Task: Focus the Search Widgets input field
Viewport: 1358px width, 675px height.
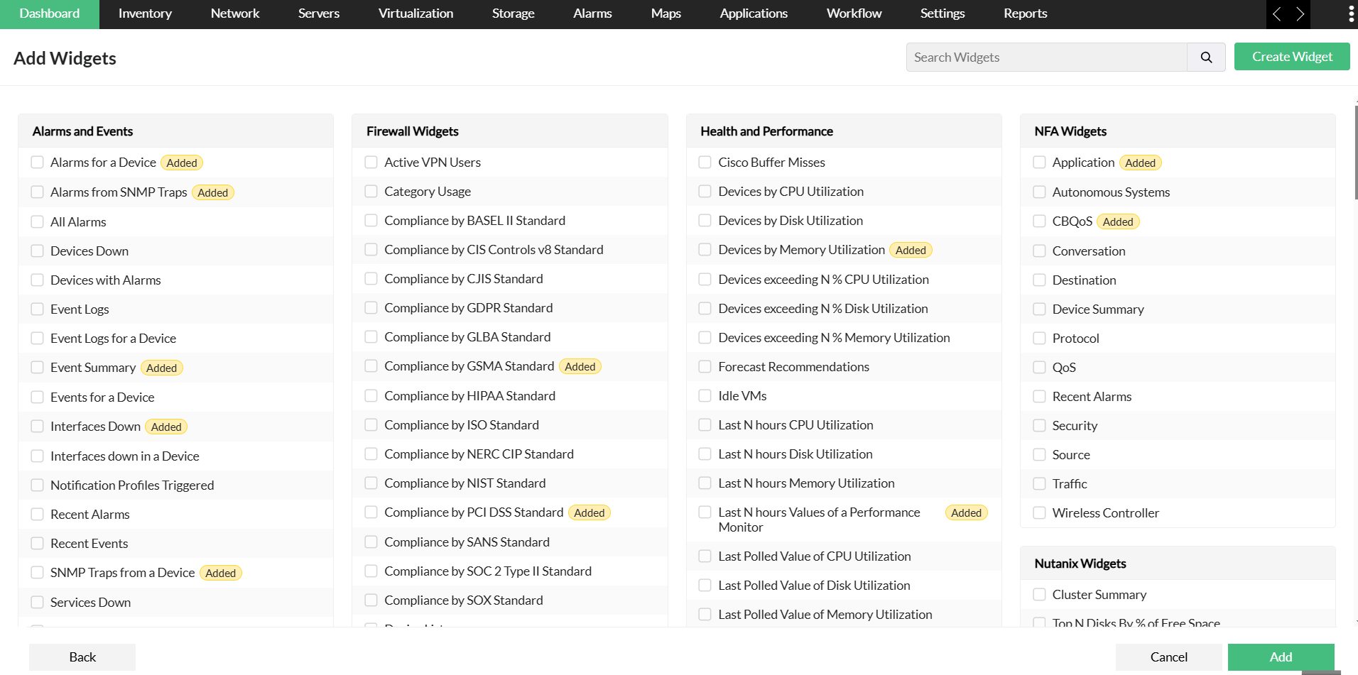Action: point(1046,57)
